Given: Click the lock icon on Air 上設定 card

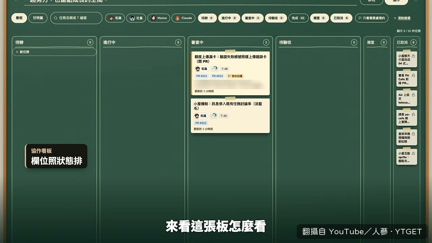Looking at the screenshot, I should click(413, 95).
